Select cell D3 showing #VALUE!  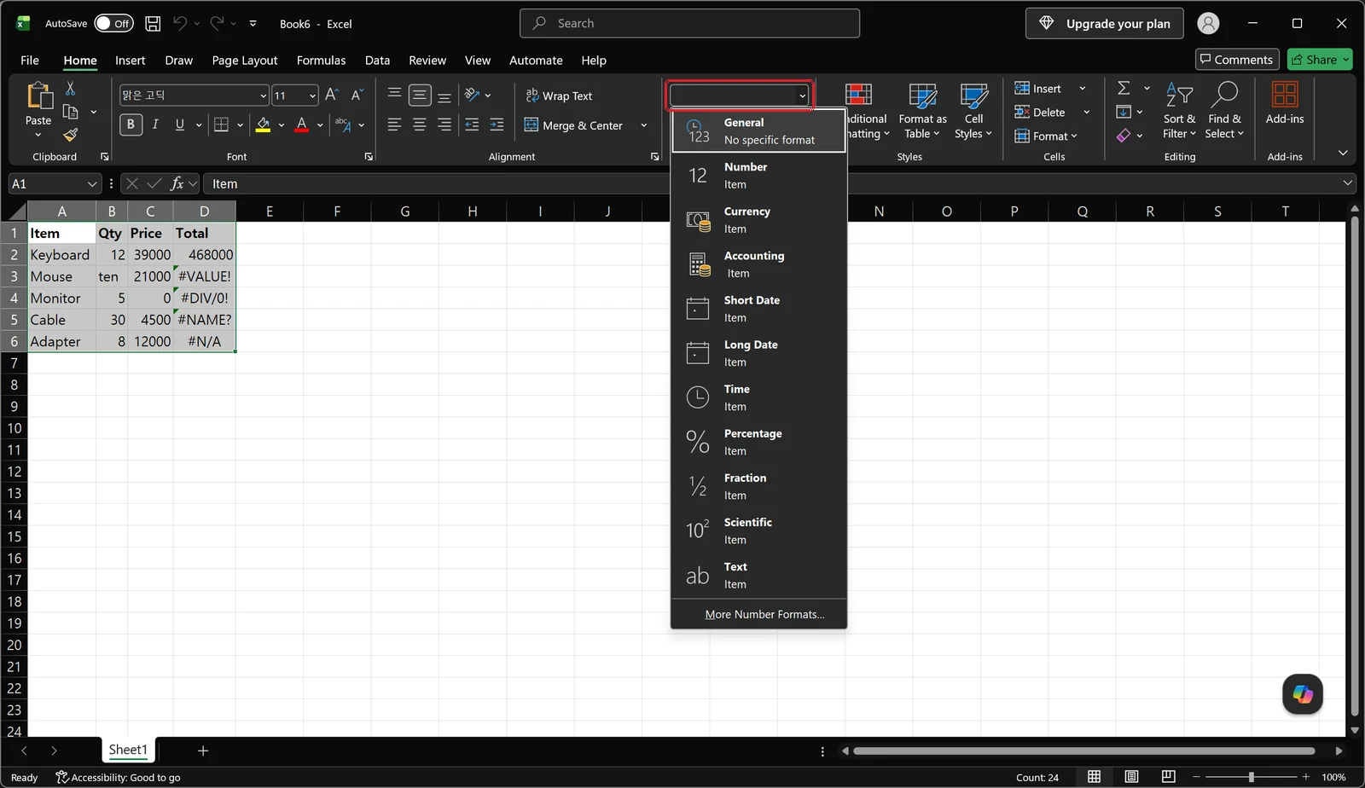pyautogui.click(x=205, y=276)
